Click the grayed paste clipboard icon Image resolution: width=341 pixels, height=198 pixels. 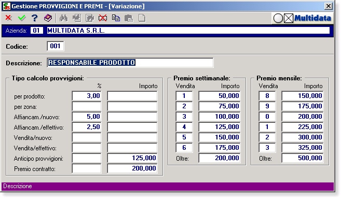coord(129,18)
